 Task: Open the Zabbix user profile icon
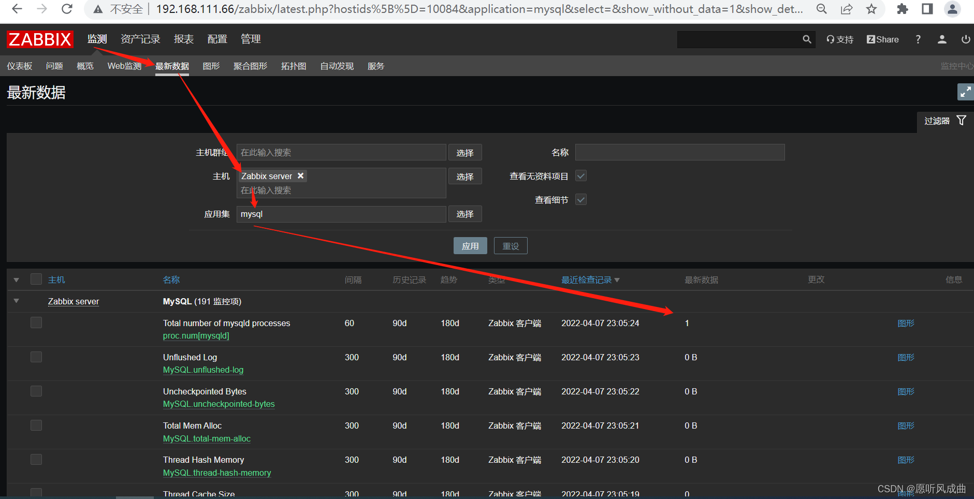[942, 39]
